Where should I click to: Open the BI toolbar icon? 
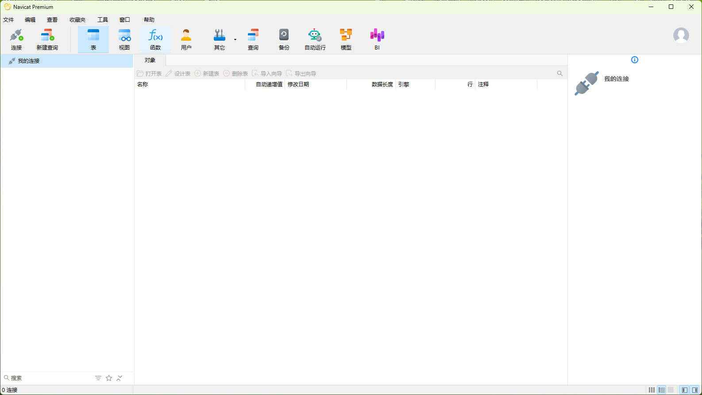coord(377,39)
